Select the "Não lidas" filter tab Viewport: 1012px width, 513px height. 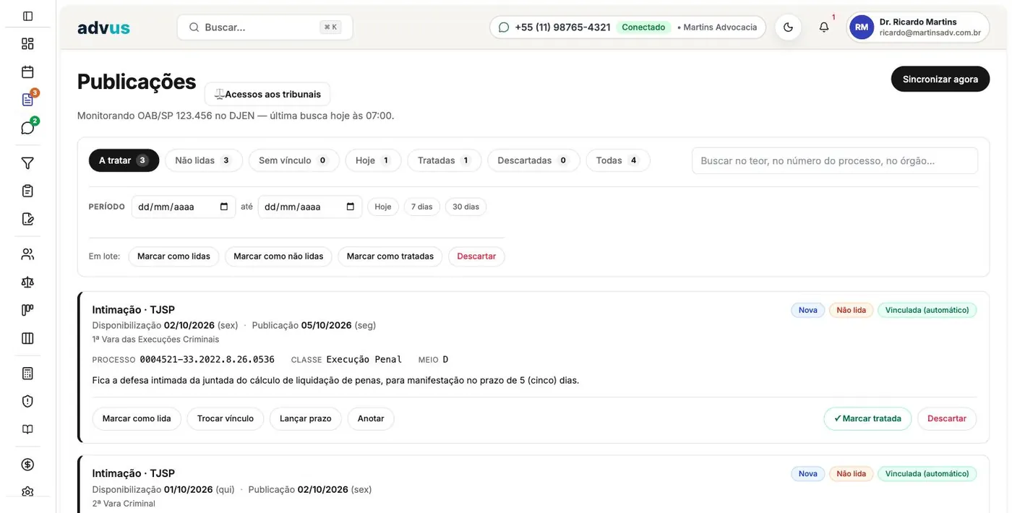[204, 160]
